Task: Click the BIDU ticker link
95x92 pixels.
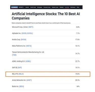Action: [22, 86]
